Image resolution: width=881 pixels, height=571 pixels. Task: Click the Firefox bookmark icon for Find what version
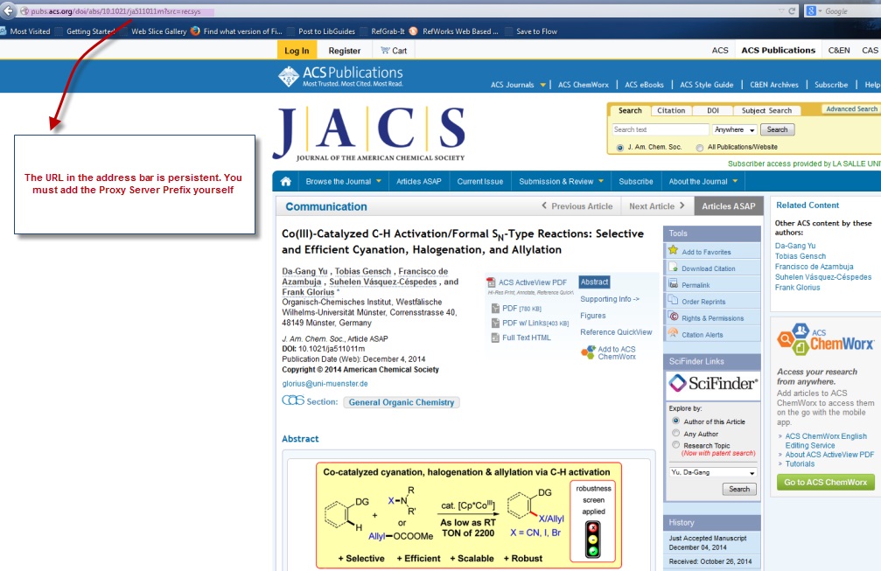pos(195,31)
